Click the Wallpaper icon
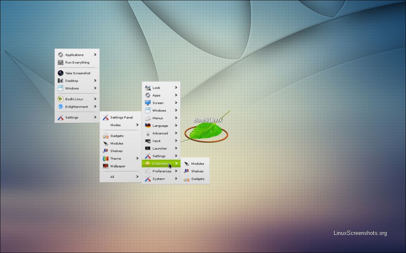This screenshot has width=406, height=253. (x=106, y=166)
